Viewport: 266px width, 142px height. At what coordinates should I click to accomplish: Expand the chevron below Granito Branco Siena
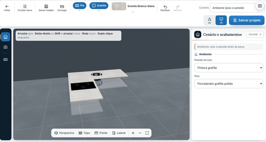133,12
